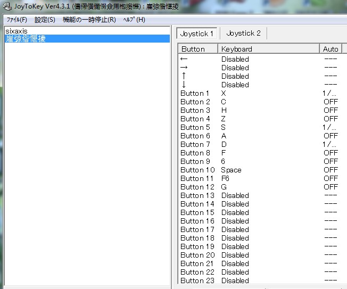Click the Auto column header

331,49
